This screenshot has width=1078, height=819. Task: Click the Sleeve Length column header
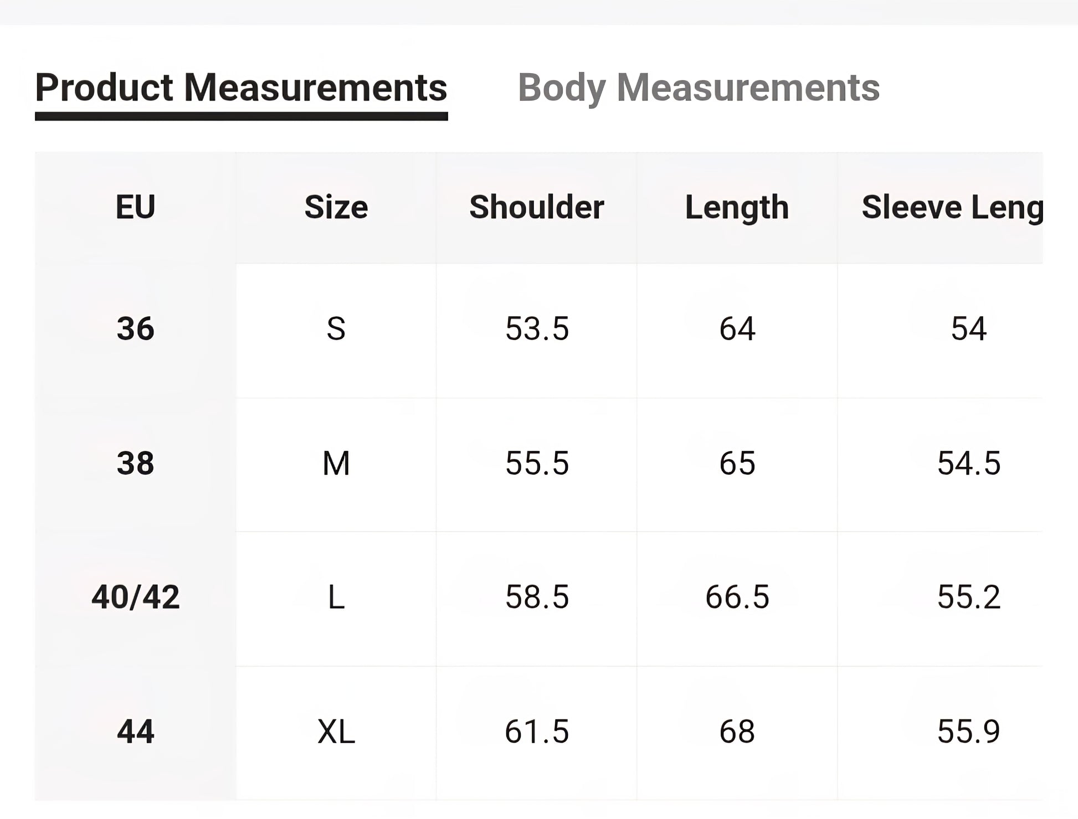952,207
